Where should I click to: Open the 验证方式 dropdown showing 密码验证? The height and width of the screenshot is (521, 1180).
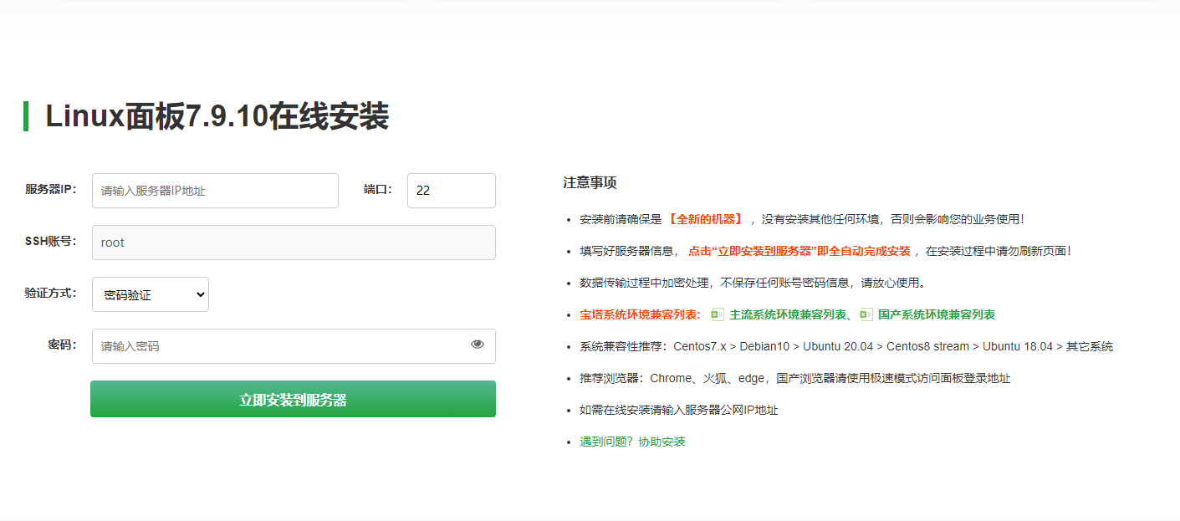151,294
